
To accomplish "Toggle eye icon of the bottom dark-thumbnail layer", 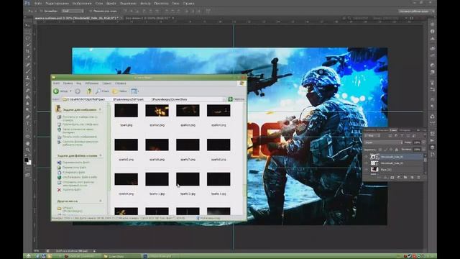I will 366,170.
